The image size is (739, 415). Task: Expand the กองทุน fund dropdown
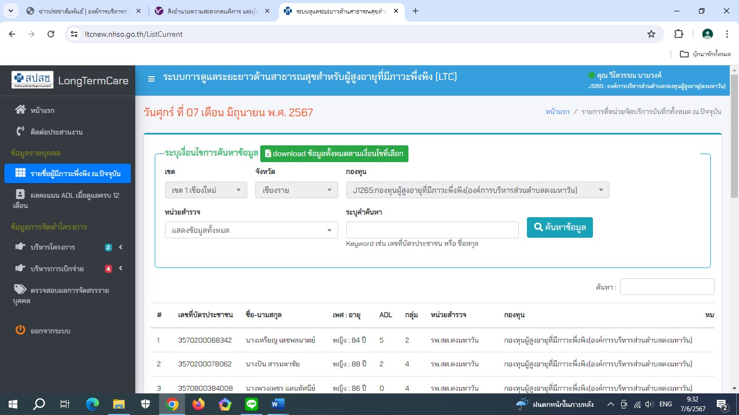tap(477, 190)
